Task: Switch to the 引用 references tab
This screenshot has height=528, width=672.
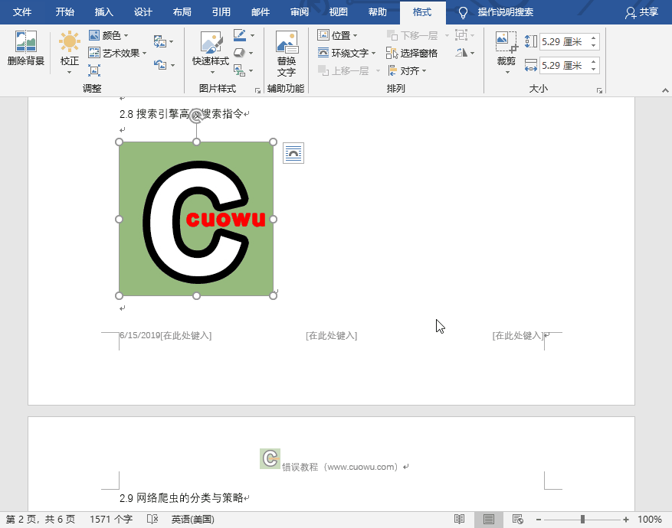Action: coord(221,12)
